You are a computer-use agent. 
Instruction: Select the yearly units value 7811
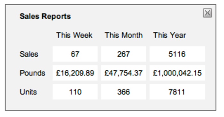(177, 92)
